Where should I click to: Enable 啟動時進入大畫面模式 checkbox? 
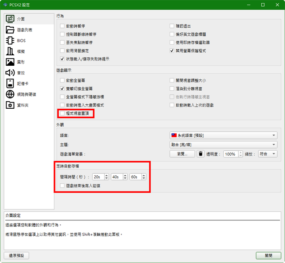click(x=62, y=105)
